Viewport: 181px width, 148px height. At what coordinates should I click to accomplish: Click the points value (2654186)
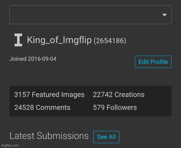click(x=110, y=41)
